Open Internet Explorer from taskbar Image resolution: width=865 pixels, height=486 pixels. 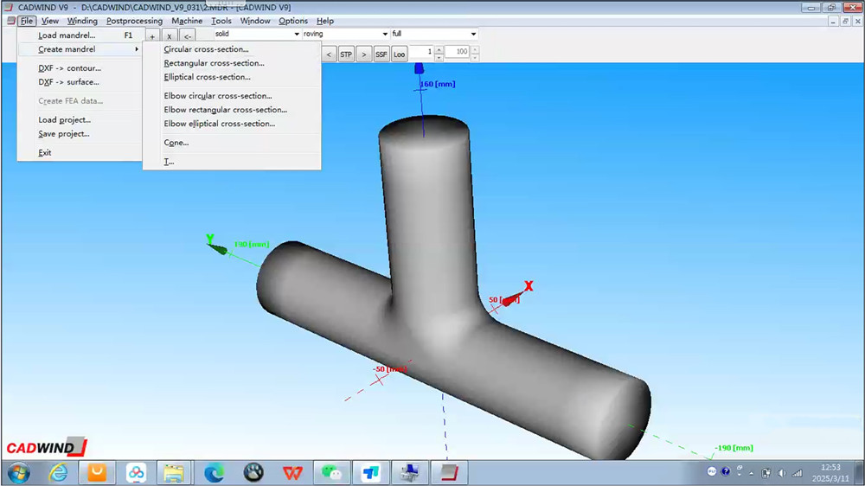(x=58, y=473)
